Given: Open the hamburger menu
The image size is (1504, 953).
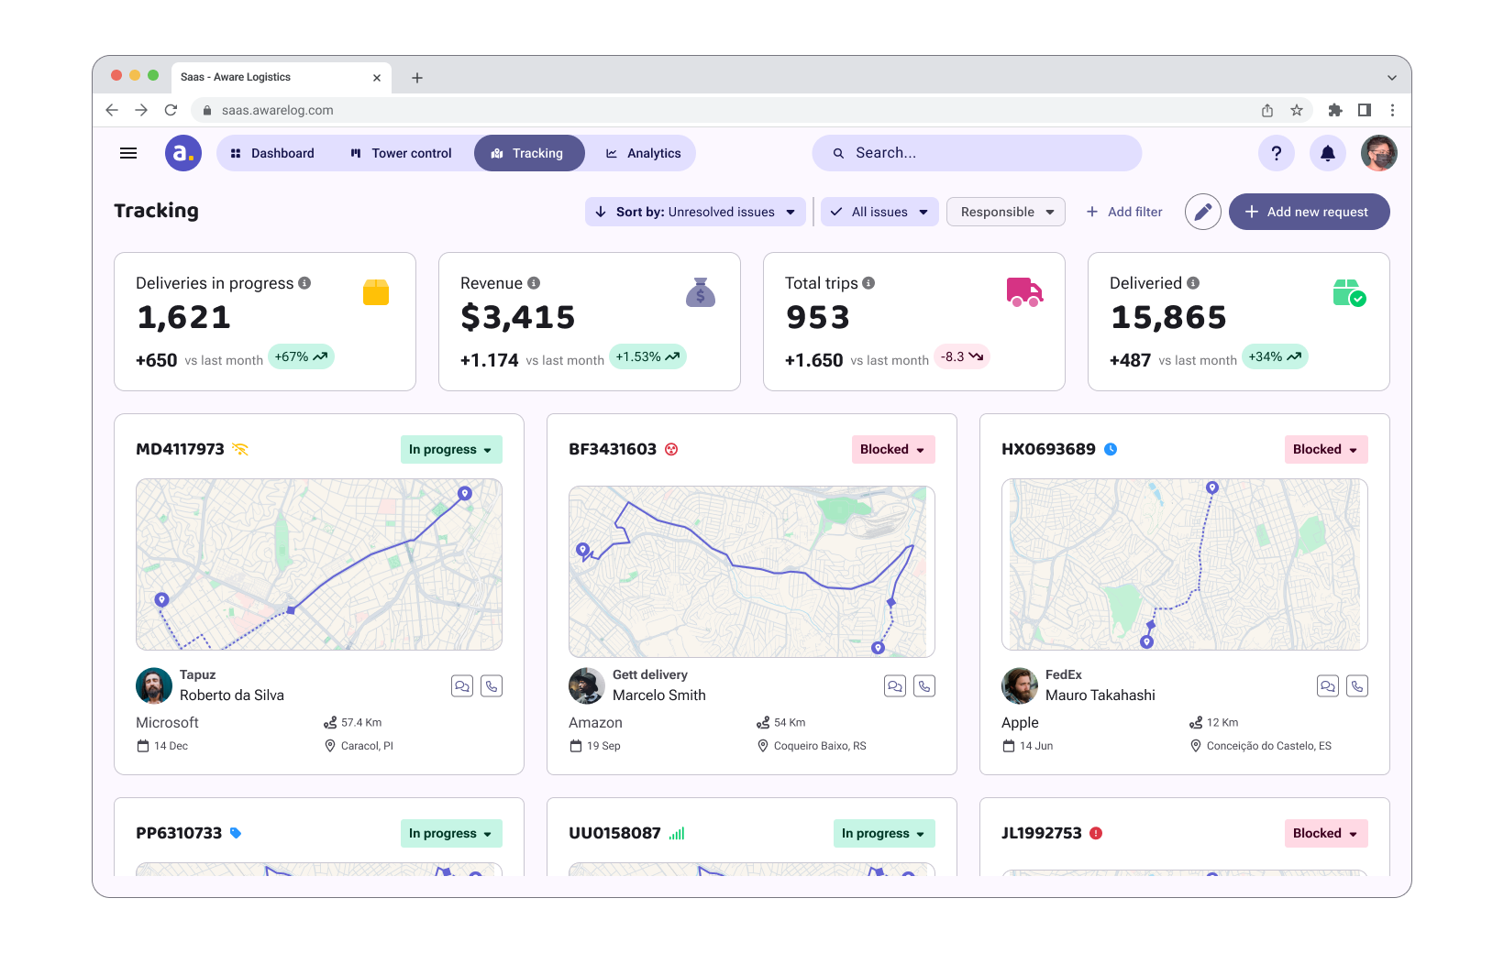Looking at the screenshot, I should [128, 153].
